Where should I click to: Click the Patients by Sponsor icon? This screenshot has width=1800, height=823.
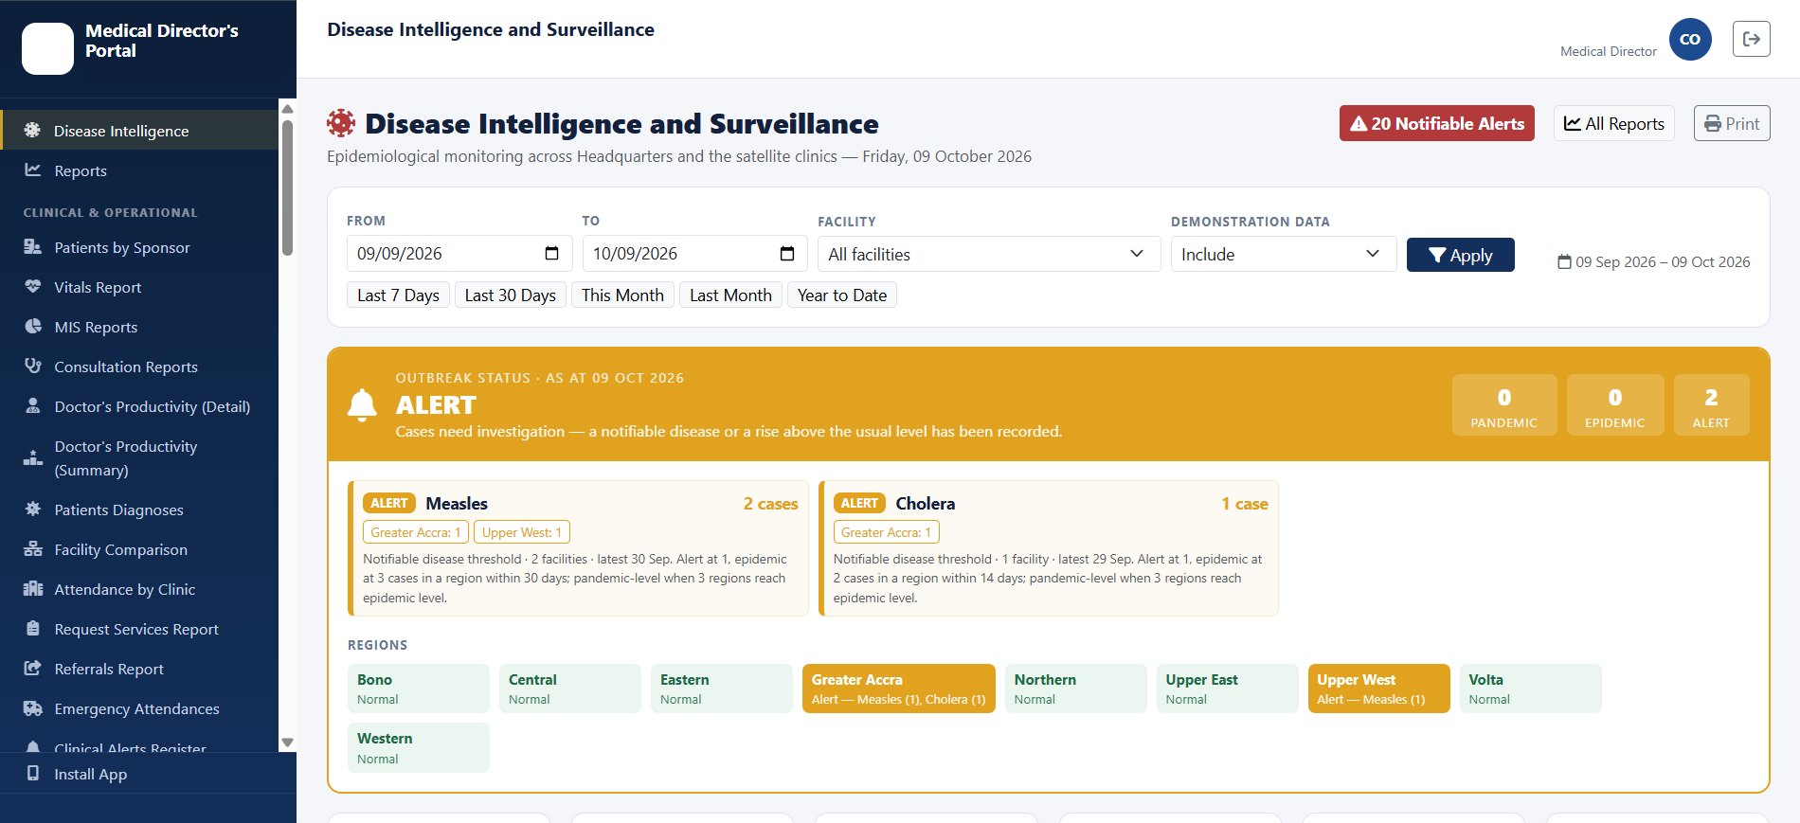click(x=32, y=246)
